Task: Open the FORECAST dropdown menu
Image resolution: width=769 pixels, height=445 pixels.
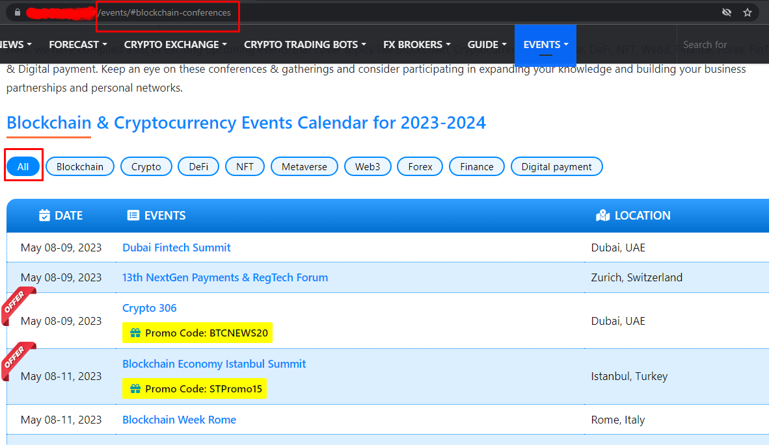Action: pos(78,45)
